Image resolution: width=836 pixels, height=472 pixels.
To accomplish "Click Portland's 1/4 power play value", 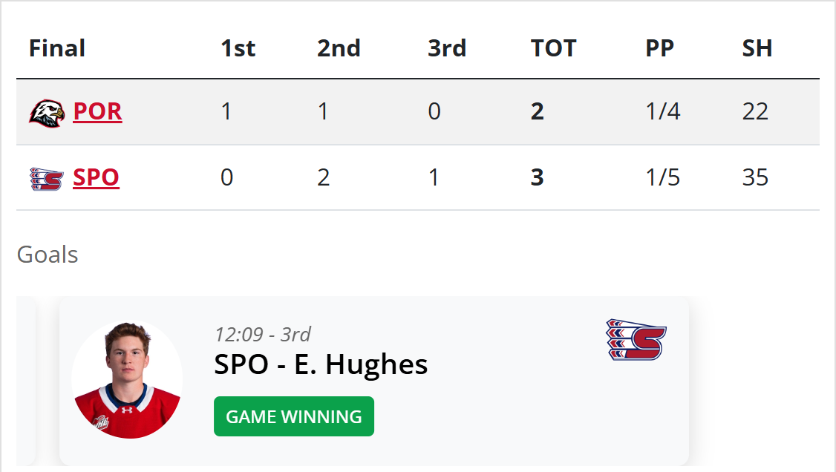I will click(663, 112).
